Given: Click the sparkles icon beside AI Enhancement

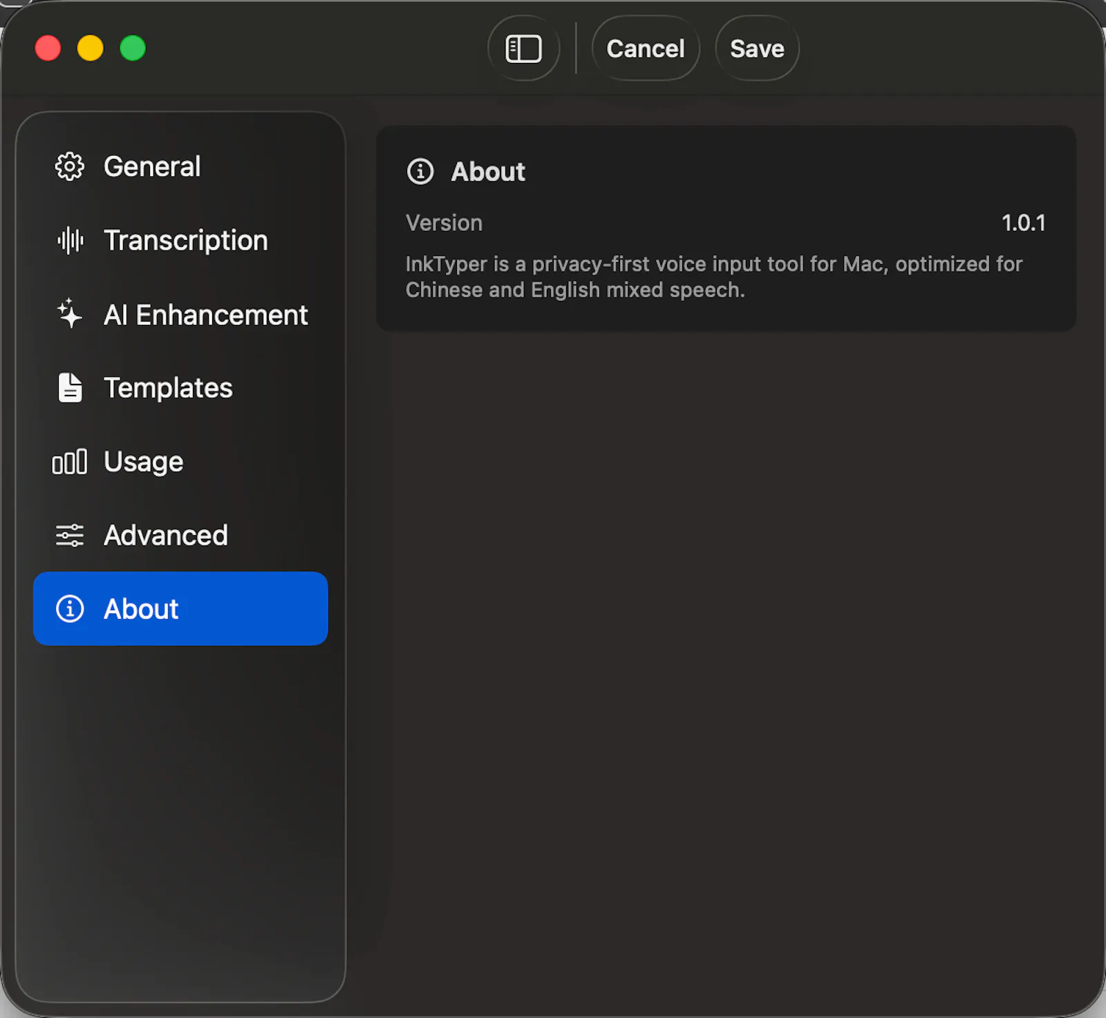Looking at the screenshot, I should [69, 313].
